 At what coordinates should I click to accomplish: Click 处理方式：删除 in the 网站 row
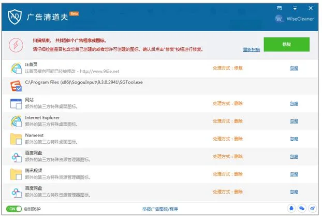[228, 103]
